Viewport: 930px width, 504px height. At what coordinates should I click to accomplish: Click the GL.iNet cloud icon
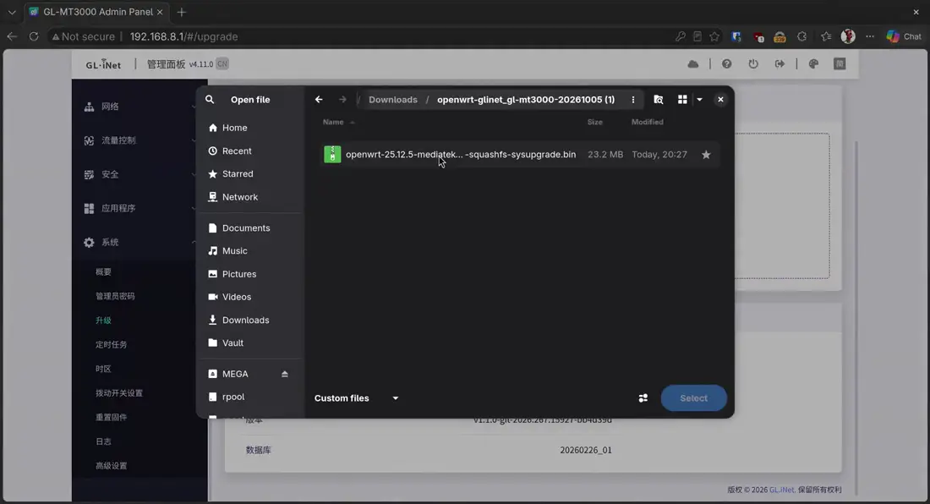coord(693,64)
